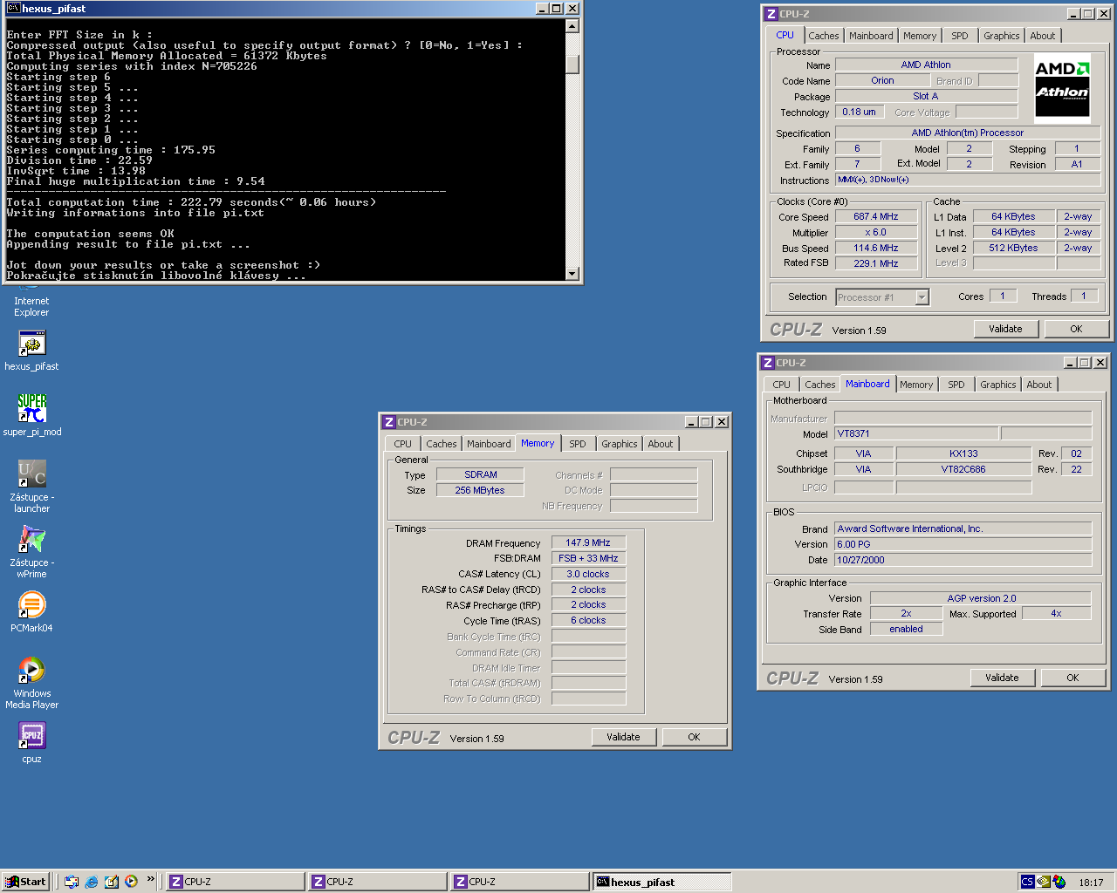Click the CS language indicator in the tray

1027,882
